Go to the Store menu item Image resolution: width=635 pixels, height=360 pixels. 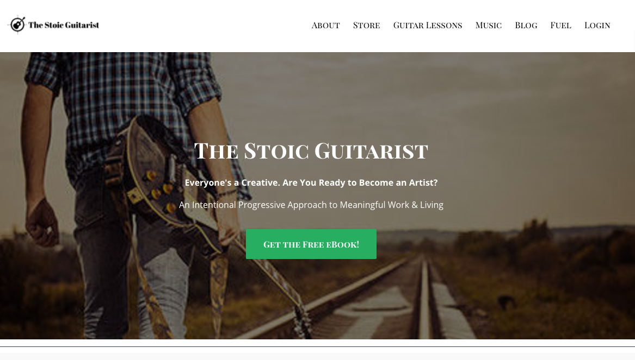[x=367, y=25]
